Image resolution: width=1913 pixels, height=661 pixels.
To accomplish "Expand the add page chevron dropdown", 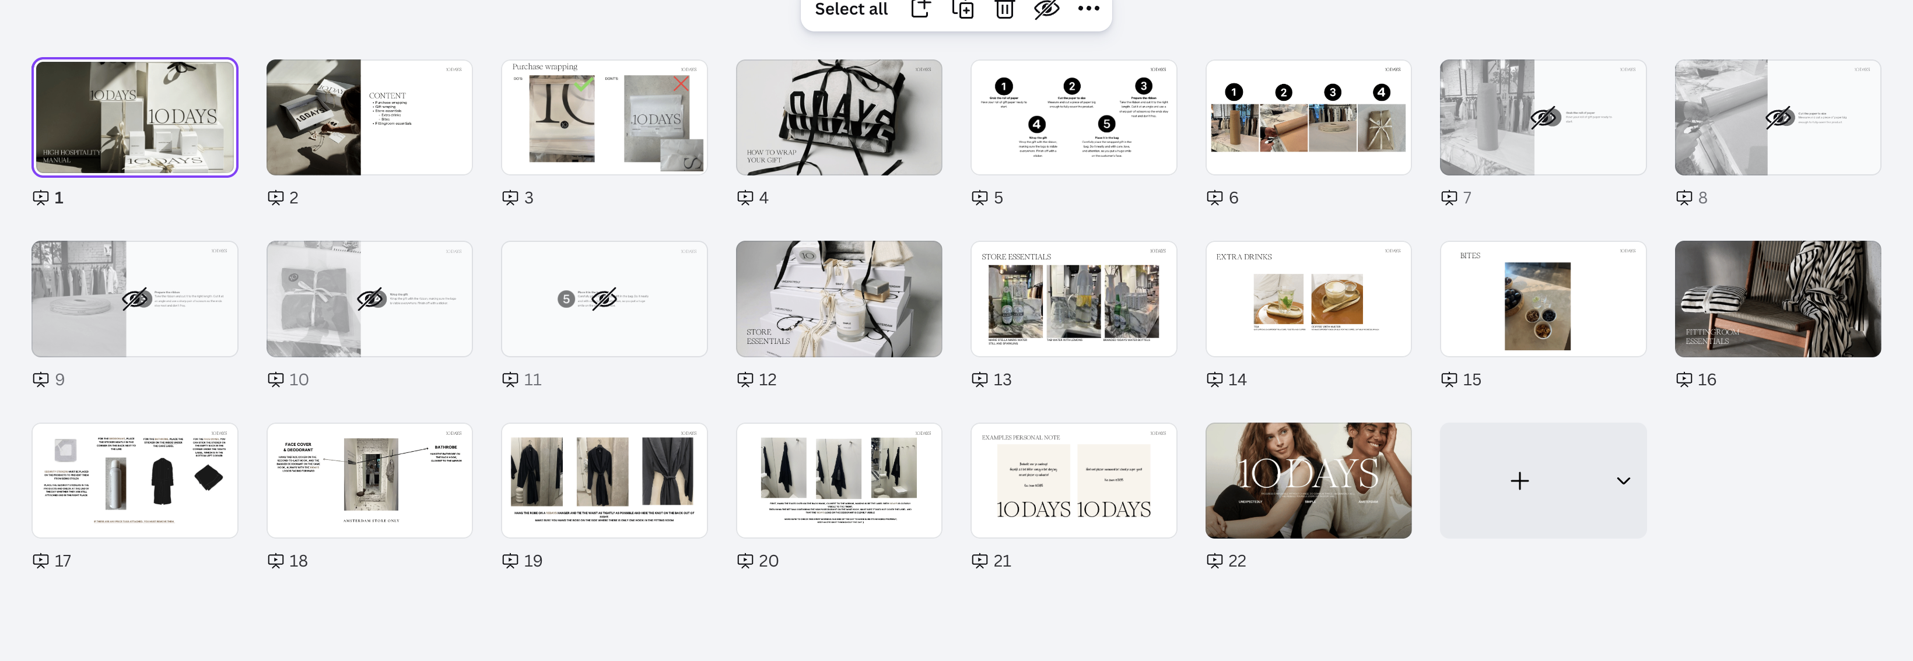I will [1623, 481].
